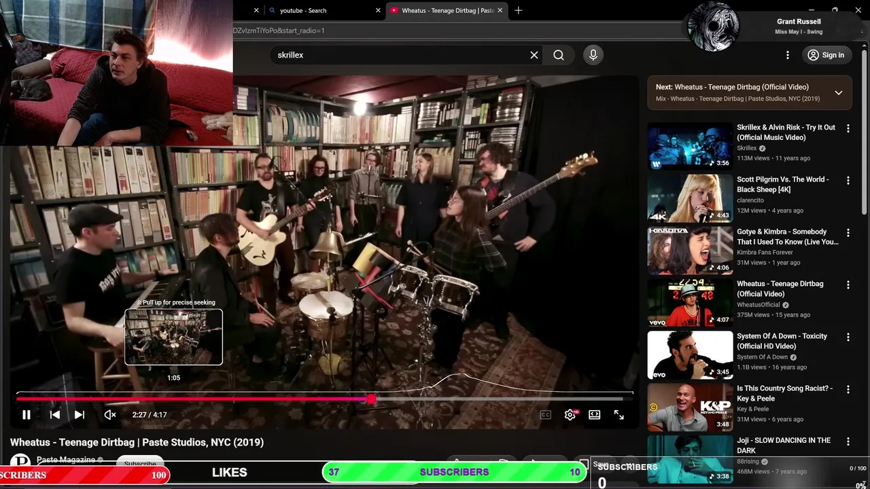Click the magnifier search button
Viewport: 870px width, 489px height.
pos(559,55)
